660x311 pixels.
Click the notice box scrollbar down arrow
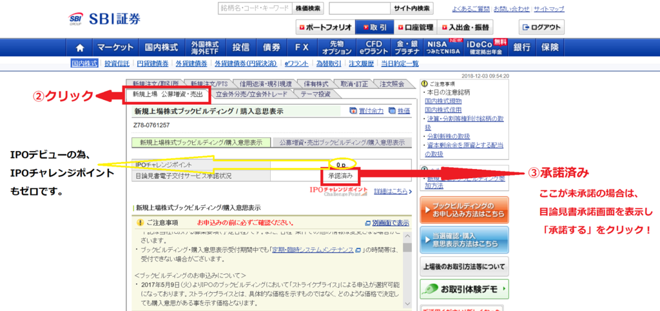click(x=407, y=303)
